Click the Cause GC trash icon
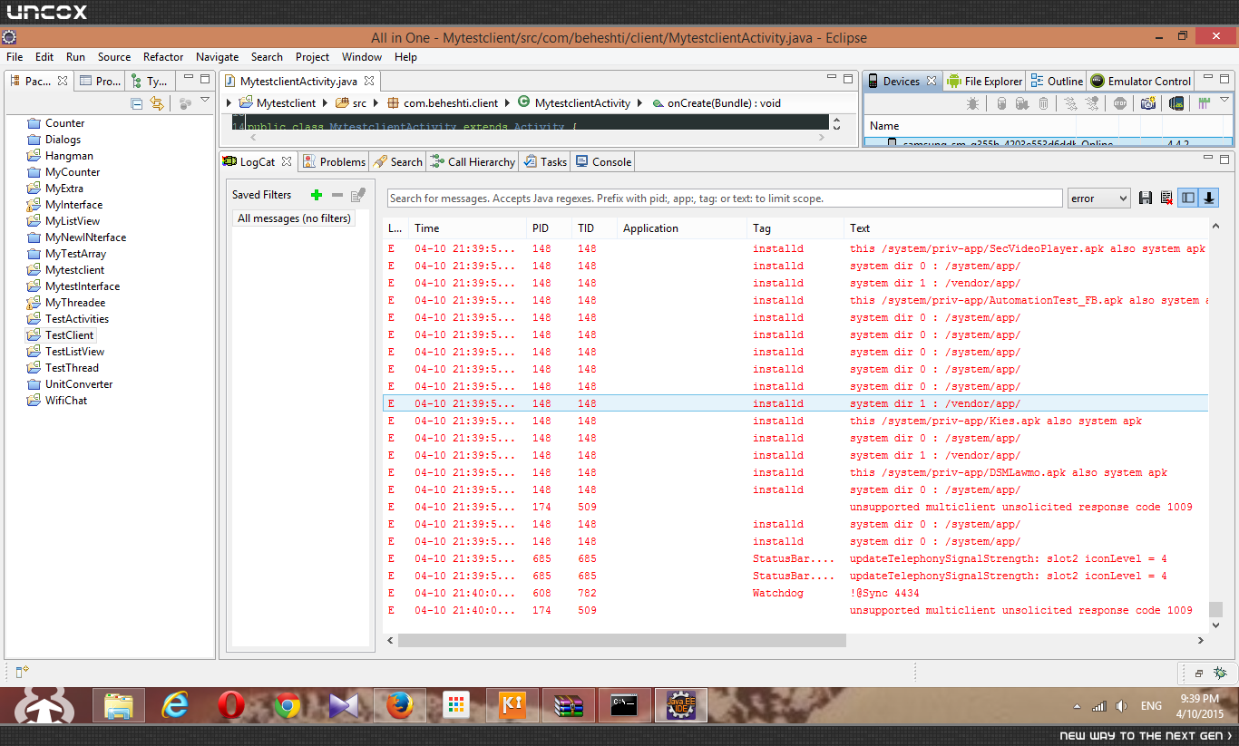Viewport: 1239px width, 746px height. [1044, 103]
